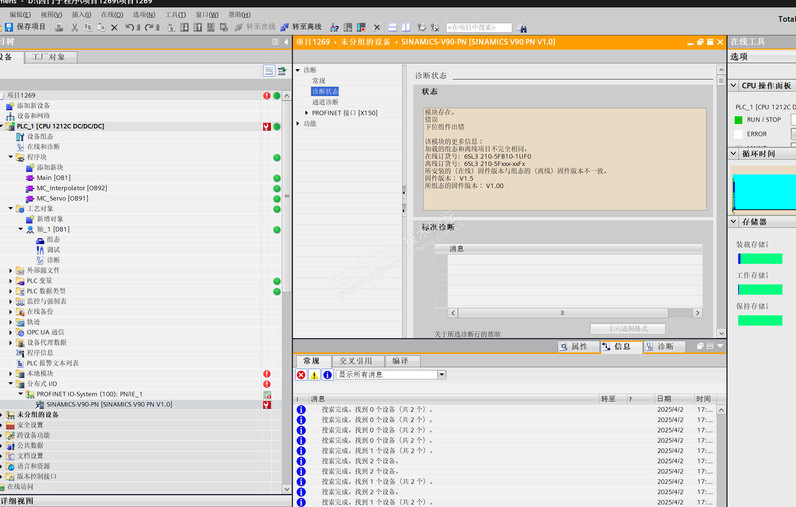Click the Print icon in toolbar

point(59,27)
